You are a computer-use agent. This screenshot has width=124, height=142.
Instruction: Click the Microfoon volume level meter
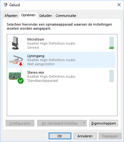[112, 43]
